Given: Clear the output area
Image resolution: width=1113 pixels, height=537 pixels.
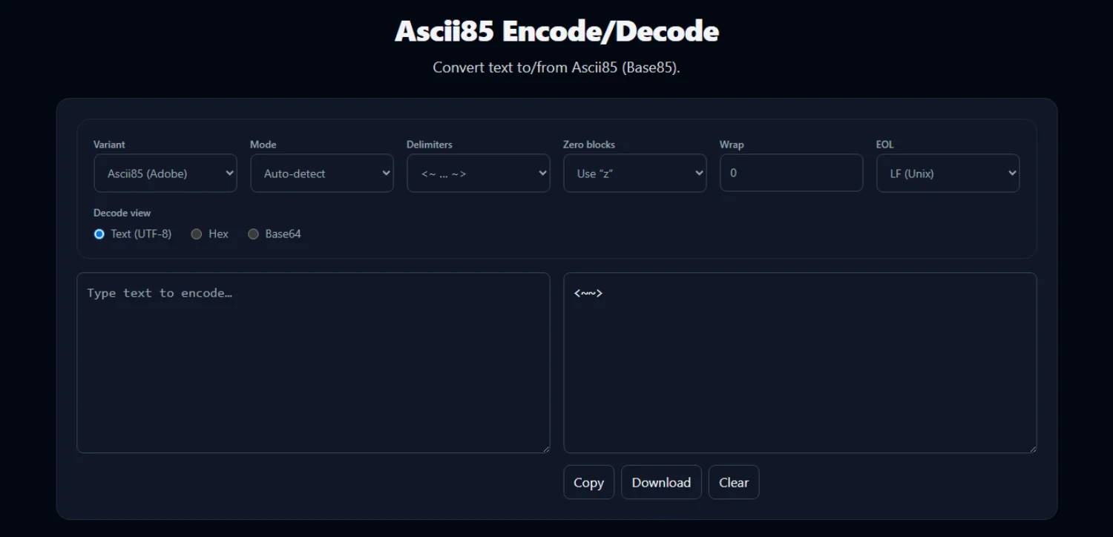Looking at the screenshot, I should coord(733,482).
